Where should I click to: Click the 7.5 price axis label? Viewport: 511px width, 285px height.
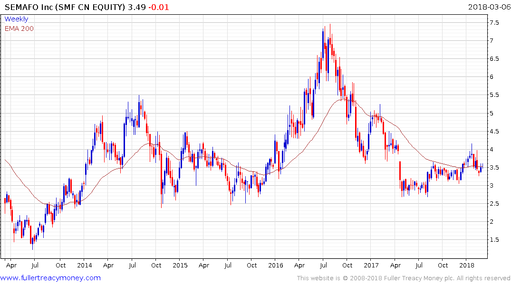coord(494,23)
